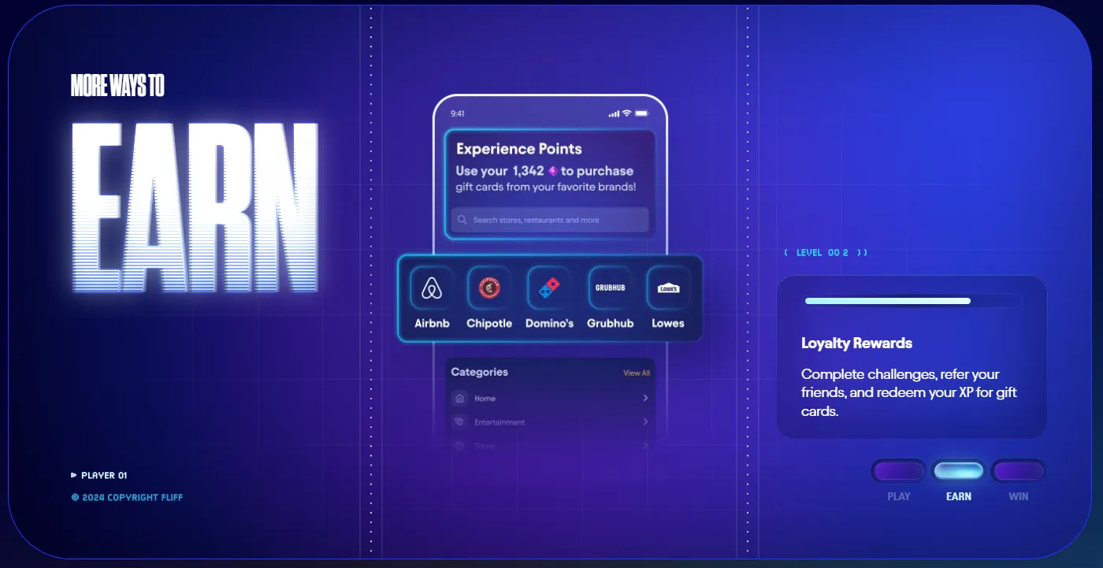
Task: Click the signal strength icon in phone
Action: (614, 113)
